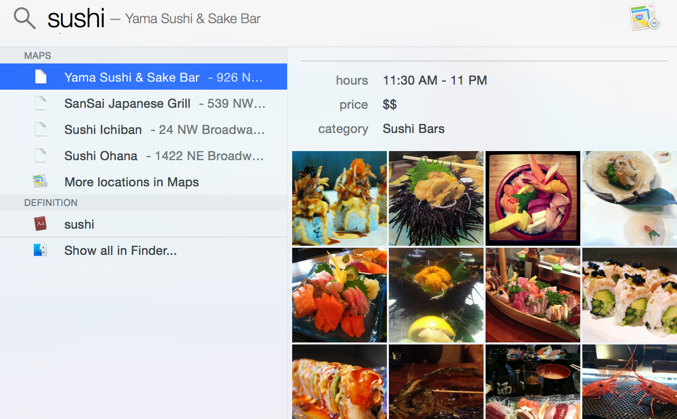Screen dimensions: 677x419
Task: Choose Show all in Finder
Action: (144, 250)
